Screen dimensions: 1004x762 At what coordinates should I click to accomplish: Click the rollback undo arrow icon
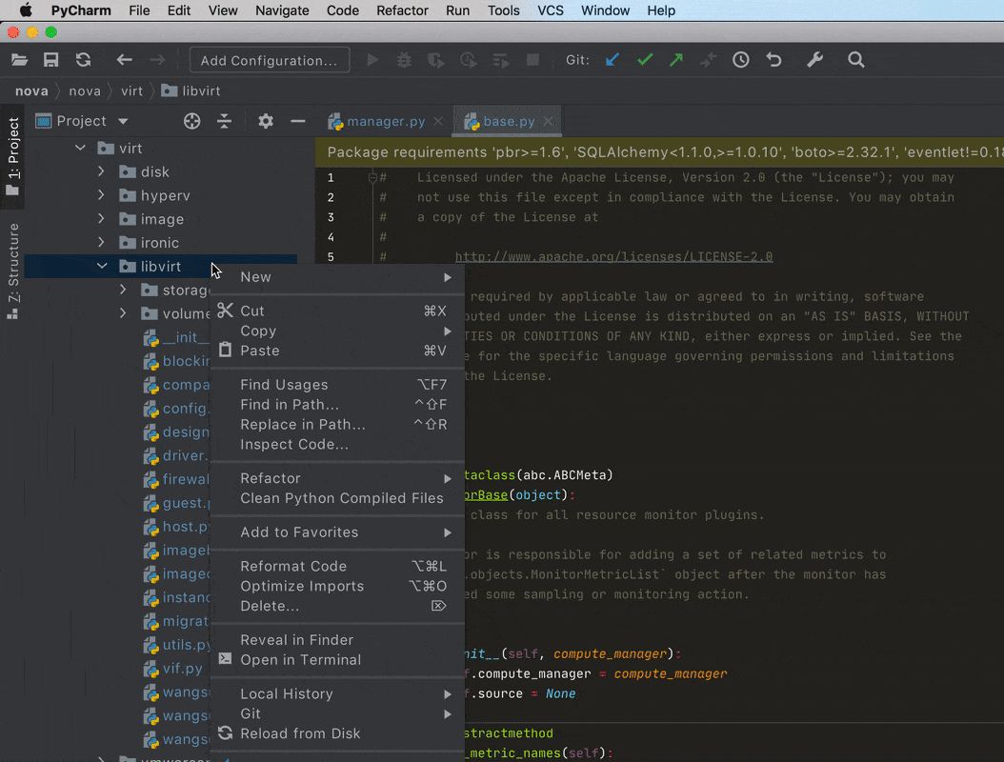[x=773, y=60]
